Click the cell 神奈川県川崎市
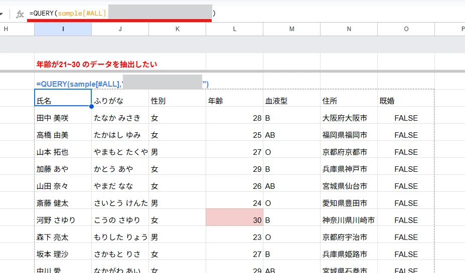465x273 pixels. coord(349,217)
